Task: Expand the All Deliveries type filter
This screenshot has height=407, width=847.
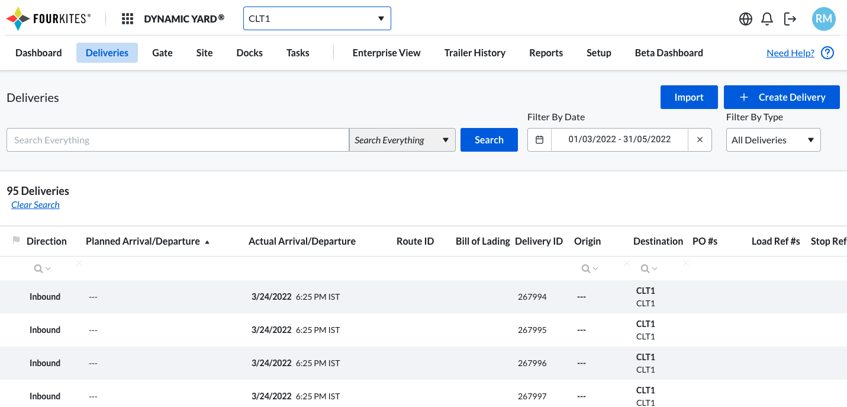Action: [773, 140]
